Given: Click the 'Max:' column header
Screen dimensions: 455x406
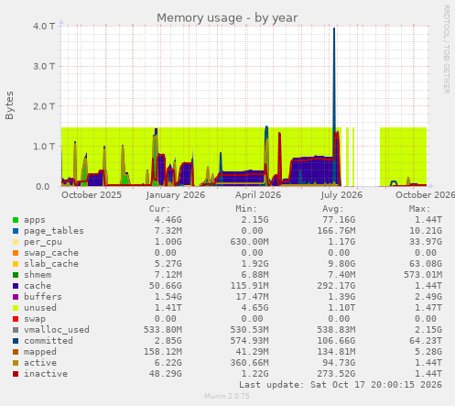Looking at the screenshot, I should pos(419,209).
